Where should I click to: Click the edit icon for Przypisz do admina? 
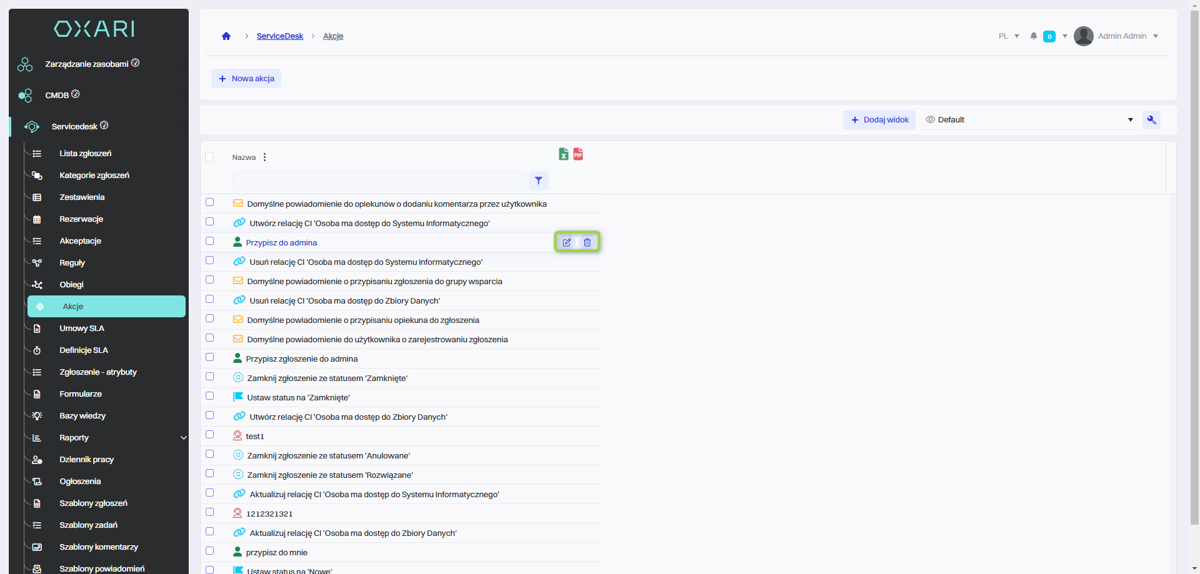tap(566, 242)
